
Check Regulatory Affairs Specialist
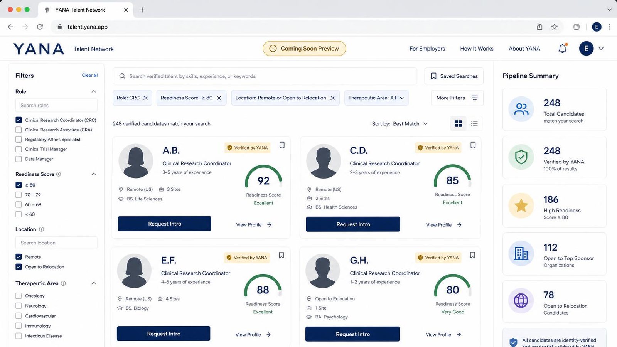19,140
